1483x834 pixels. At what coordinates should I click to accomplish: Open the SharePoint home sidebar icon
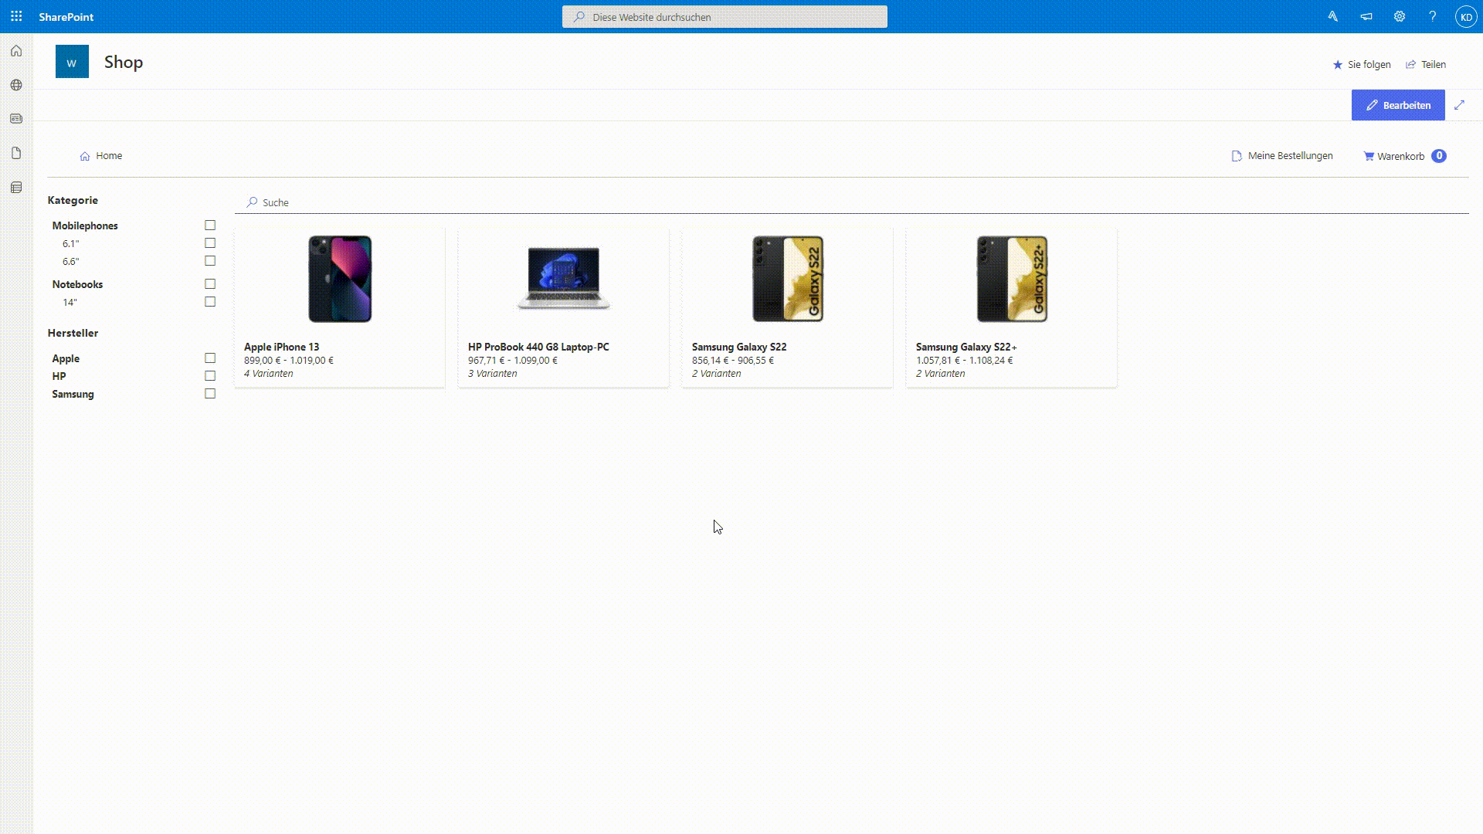[16, 51]
